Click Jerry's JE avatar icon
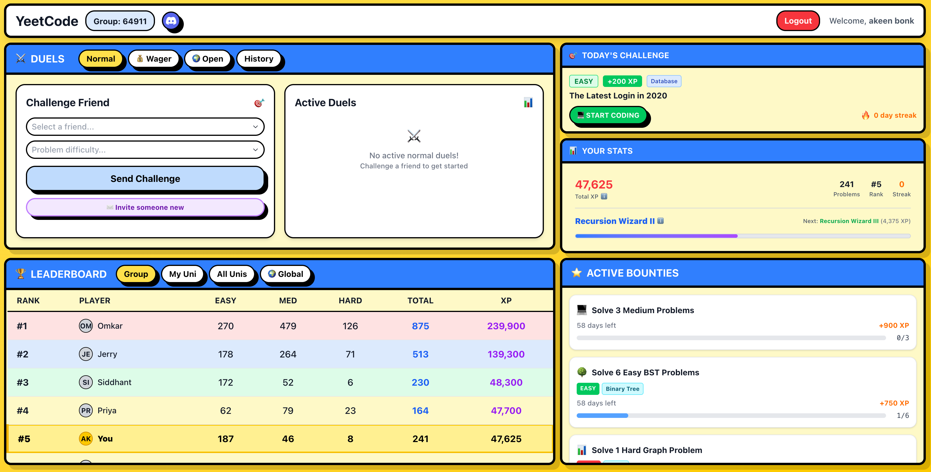931x472 pixels. coord(86,354)
